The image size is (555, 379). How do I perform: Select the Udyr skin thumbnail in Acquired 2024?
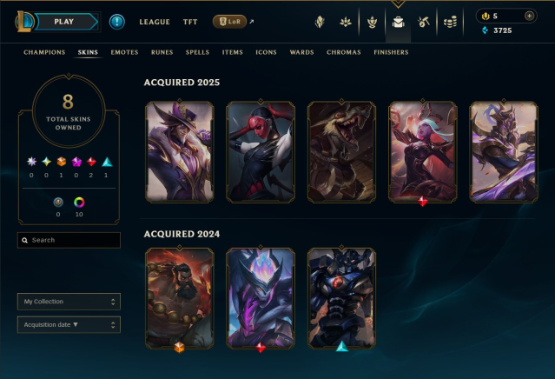[180, 298]
